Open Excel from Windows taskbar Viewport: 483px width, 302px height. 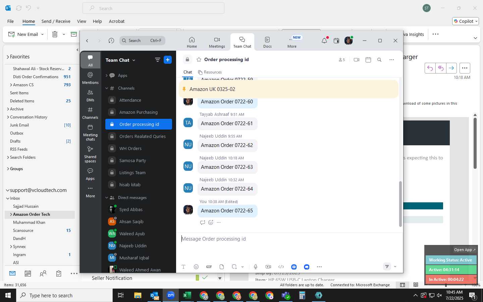pos(187,295)
